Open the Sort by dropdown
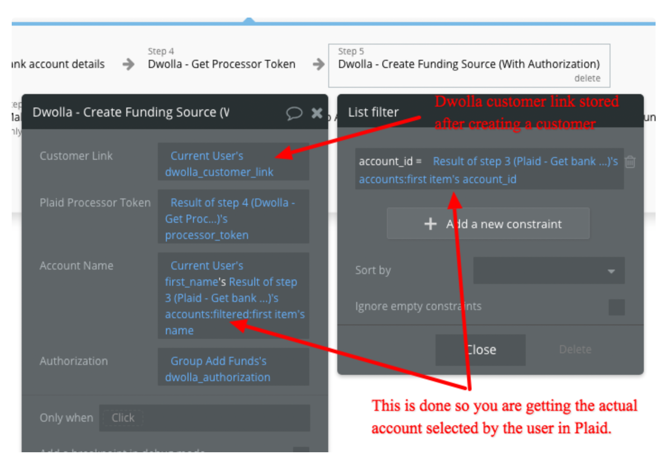The width and height of the screenshot is (670, 468). (549, 270)
